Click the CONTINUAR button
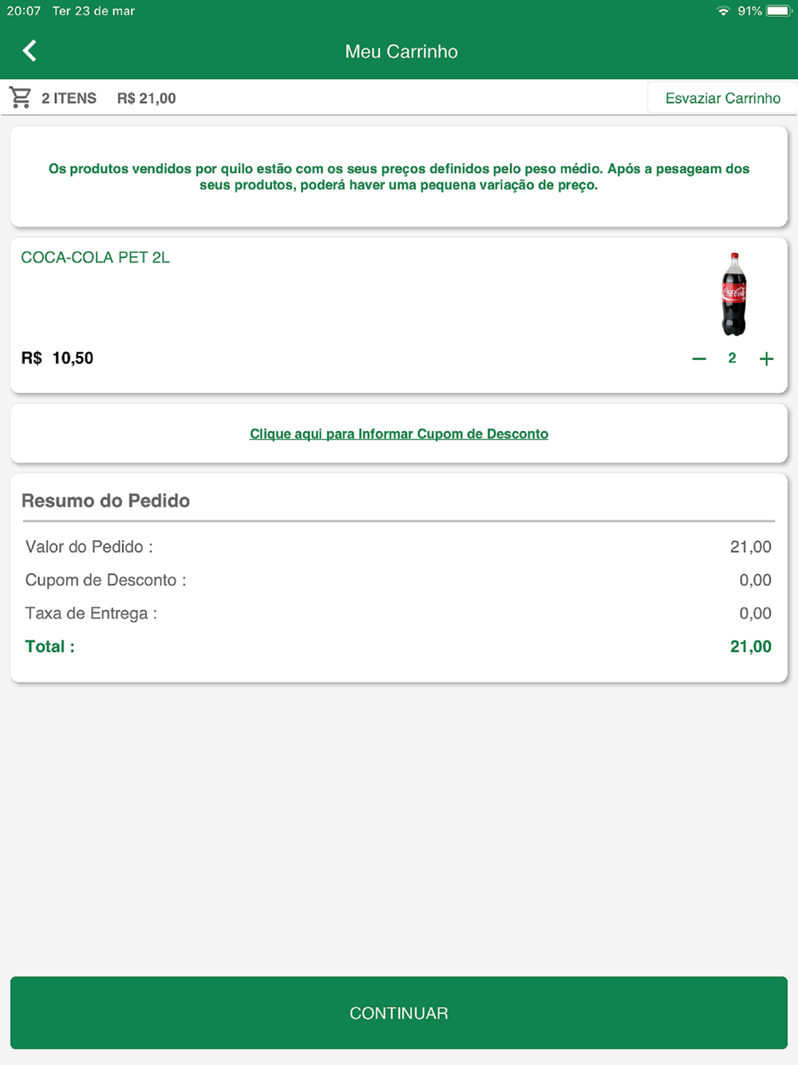The height and width of the screenshot is (1065, 798). pyautogui.click(x=399, y=1012)
